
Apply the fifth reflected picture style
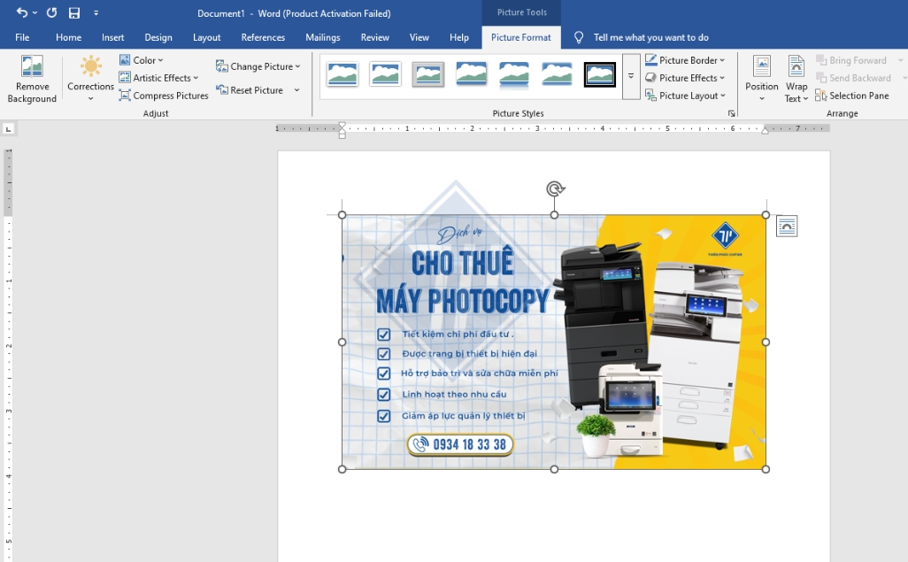pyautogui.click(x=513, y=74)
